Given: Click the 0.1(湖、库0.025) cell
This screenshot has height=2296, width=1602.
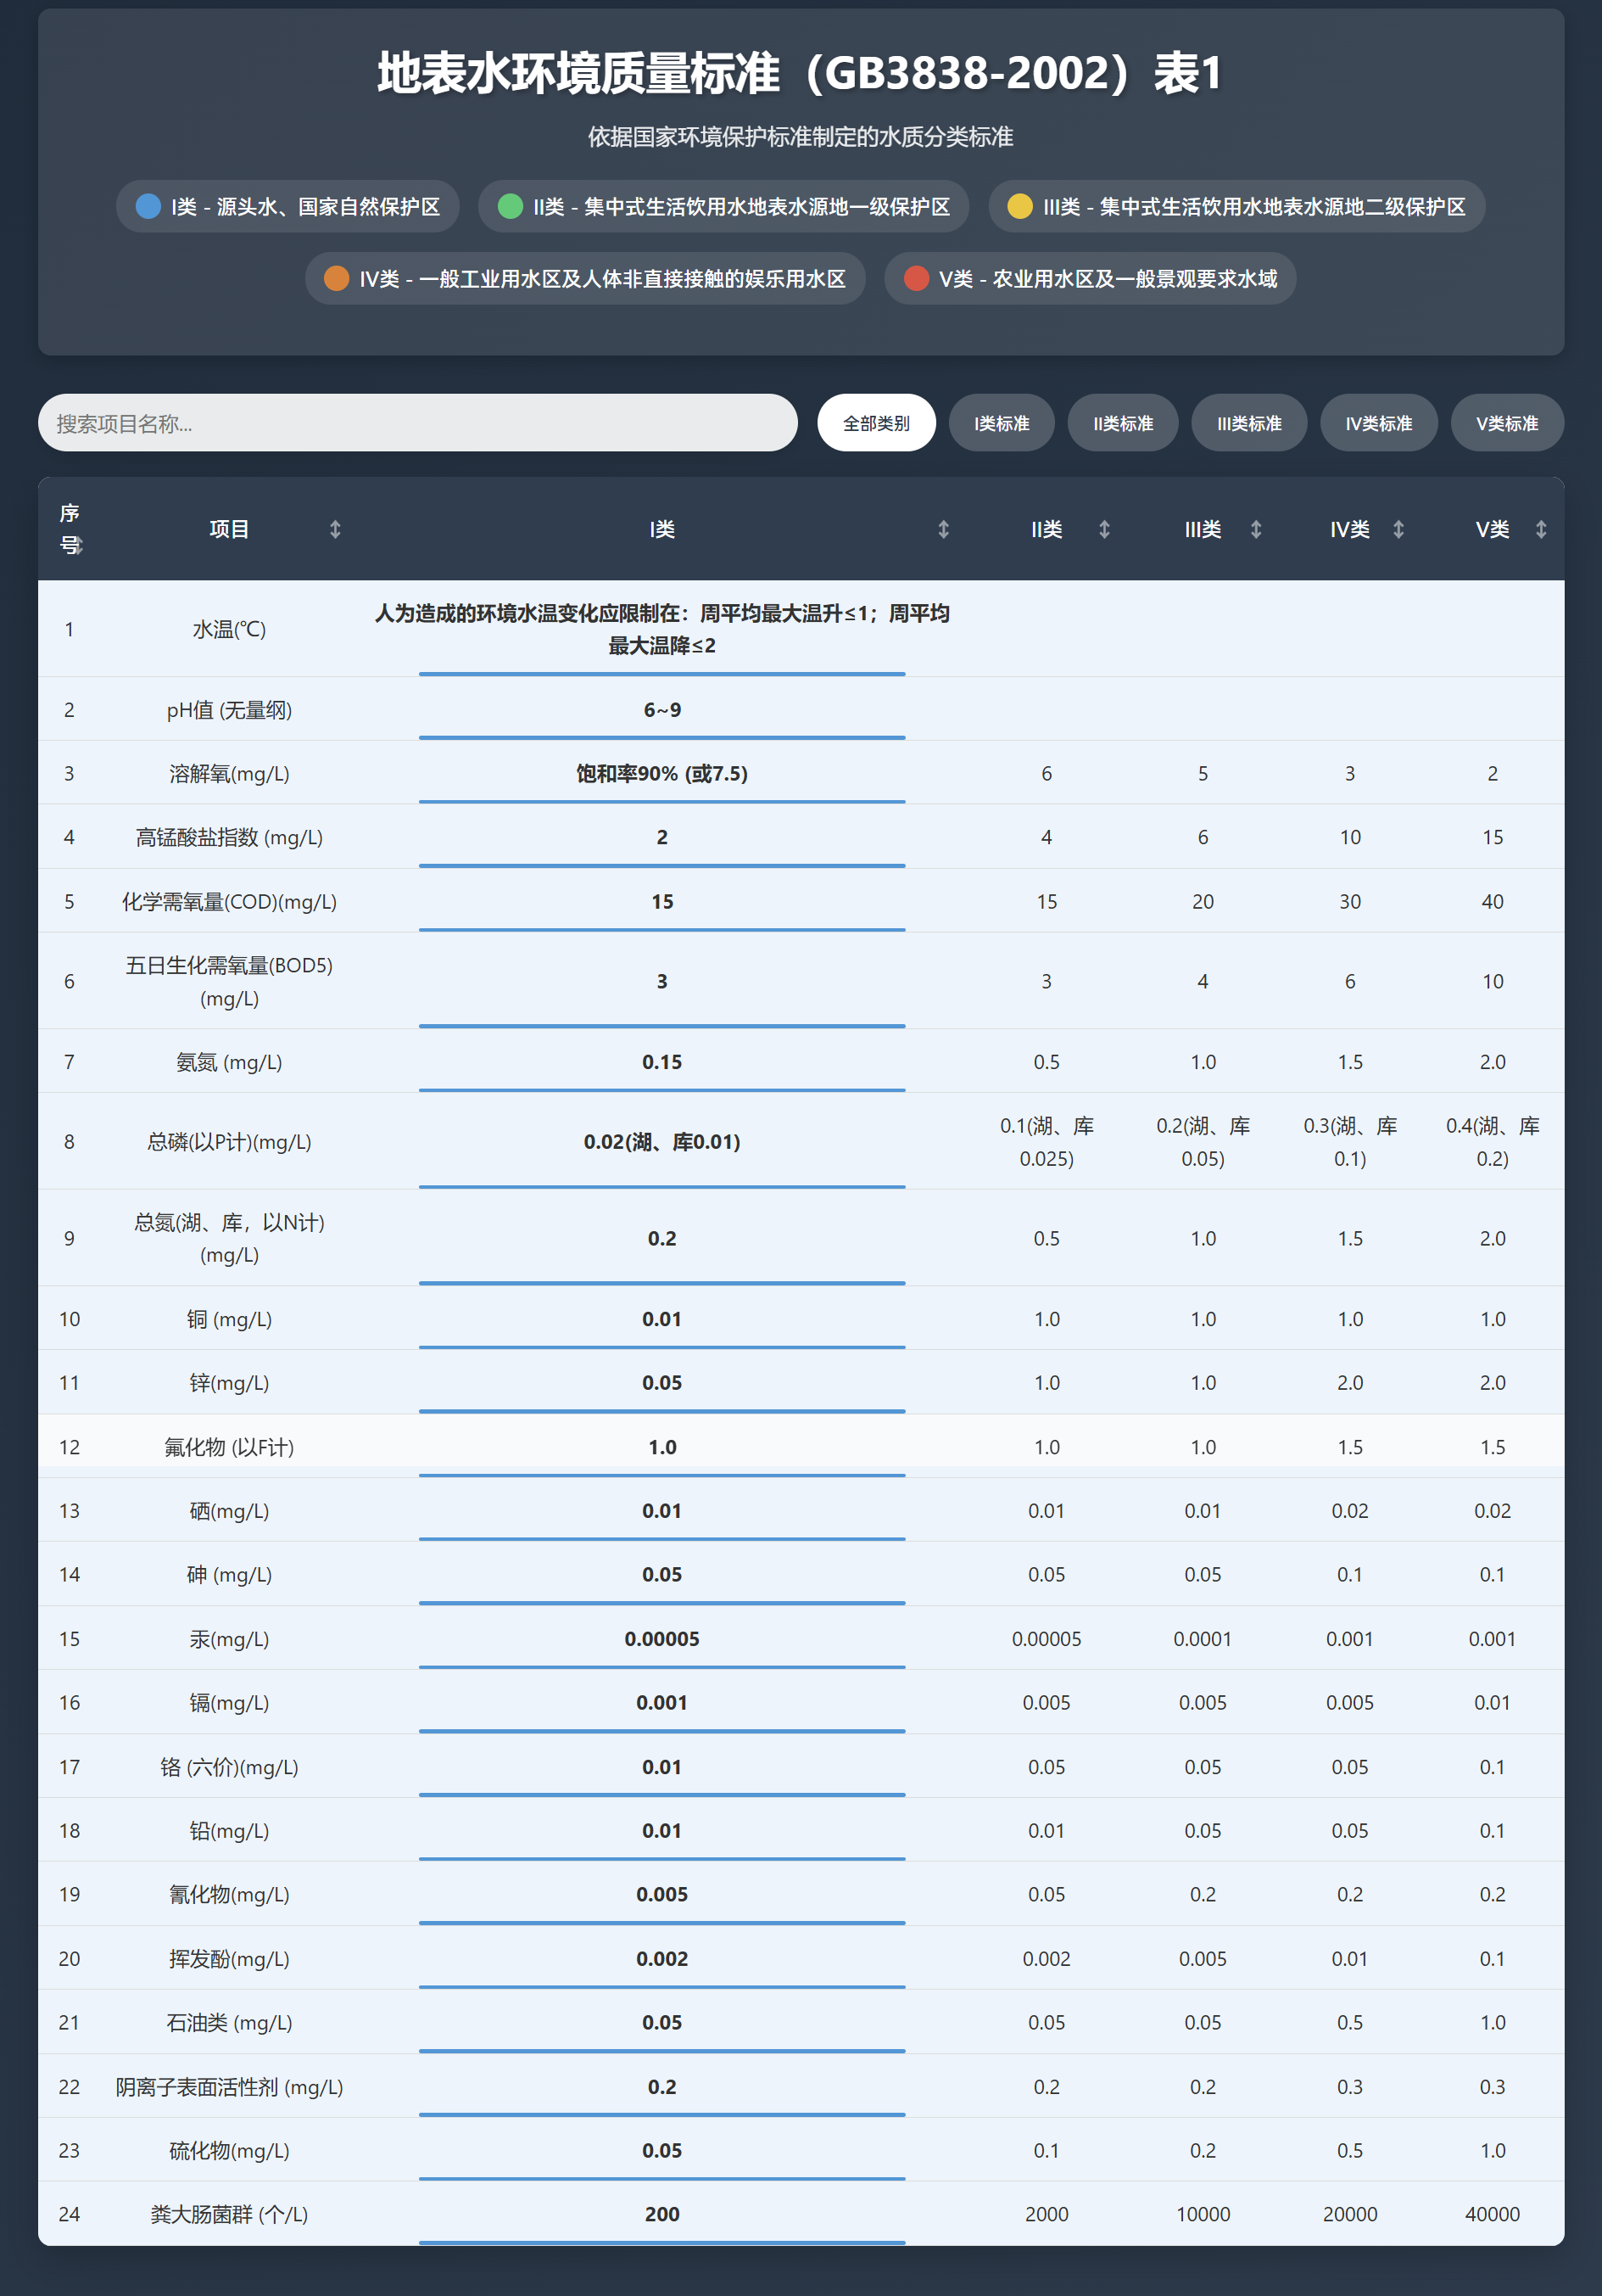Looking at the screenshot, I should (x=1047, y=1142).
